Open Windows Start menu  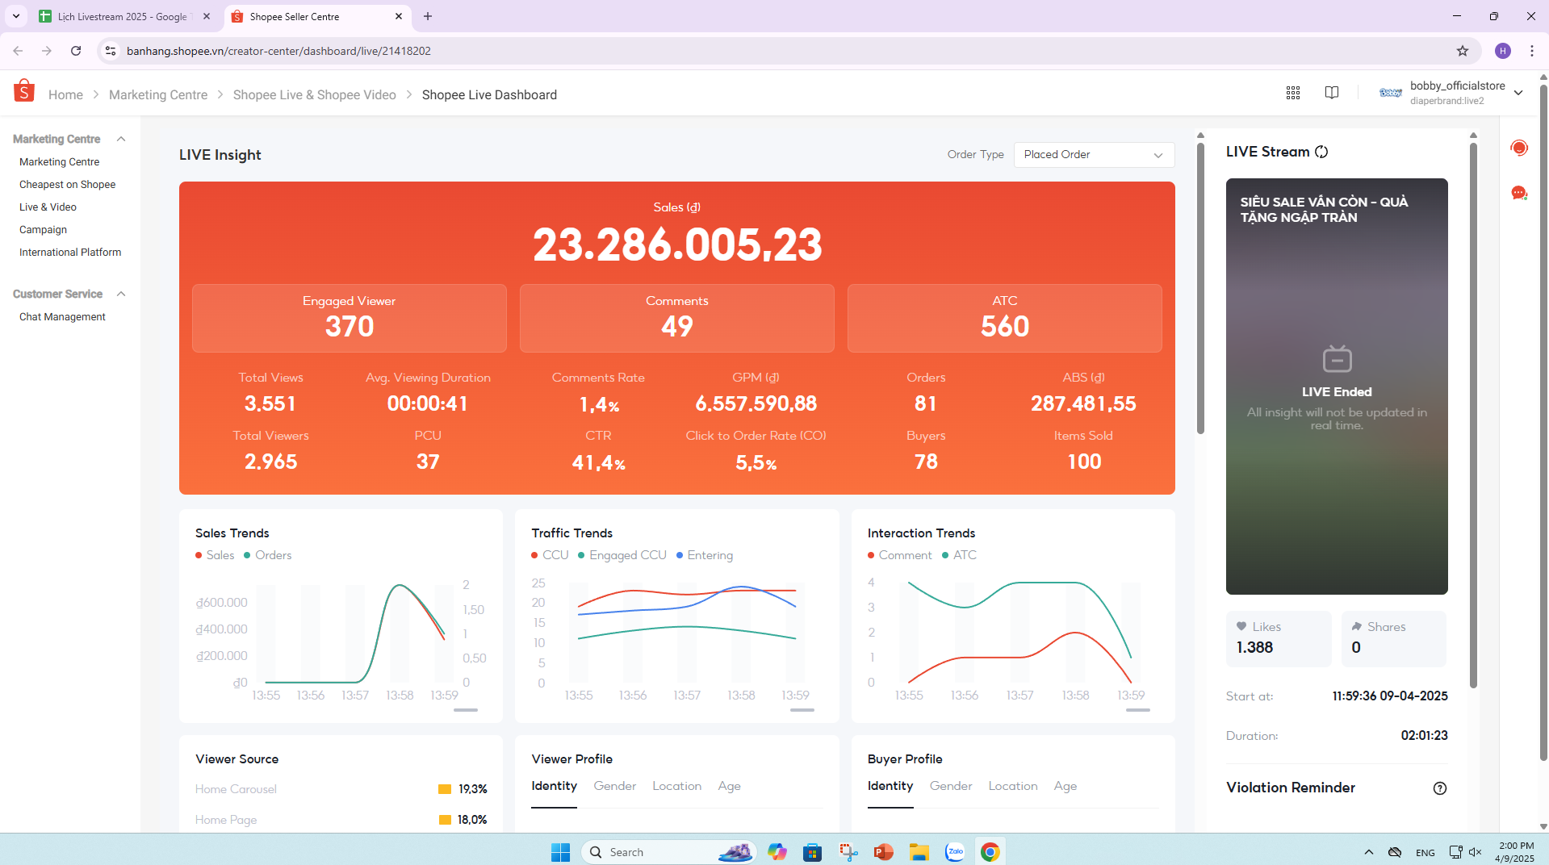click(x=560, y=852)
